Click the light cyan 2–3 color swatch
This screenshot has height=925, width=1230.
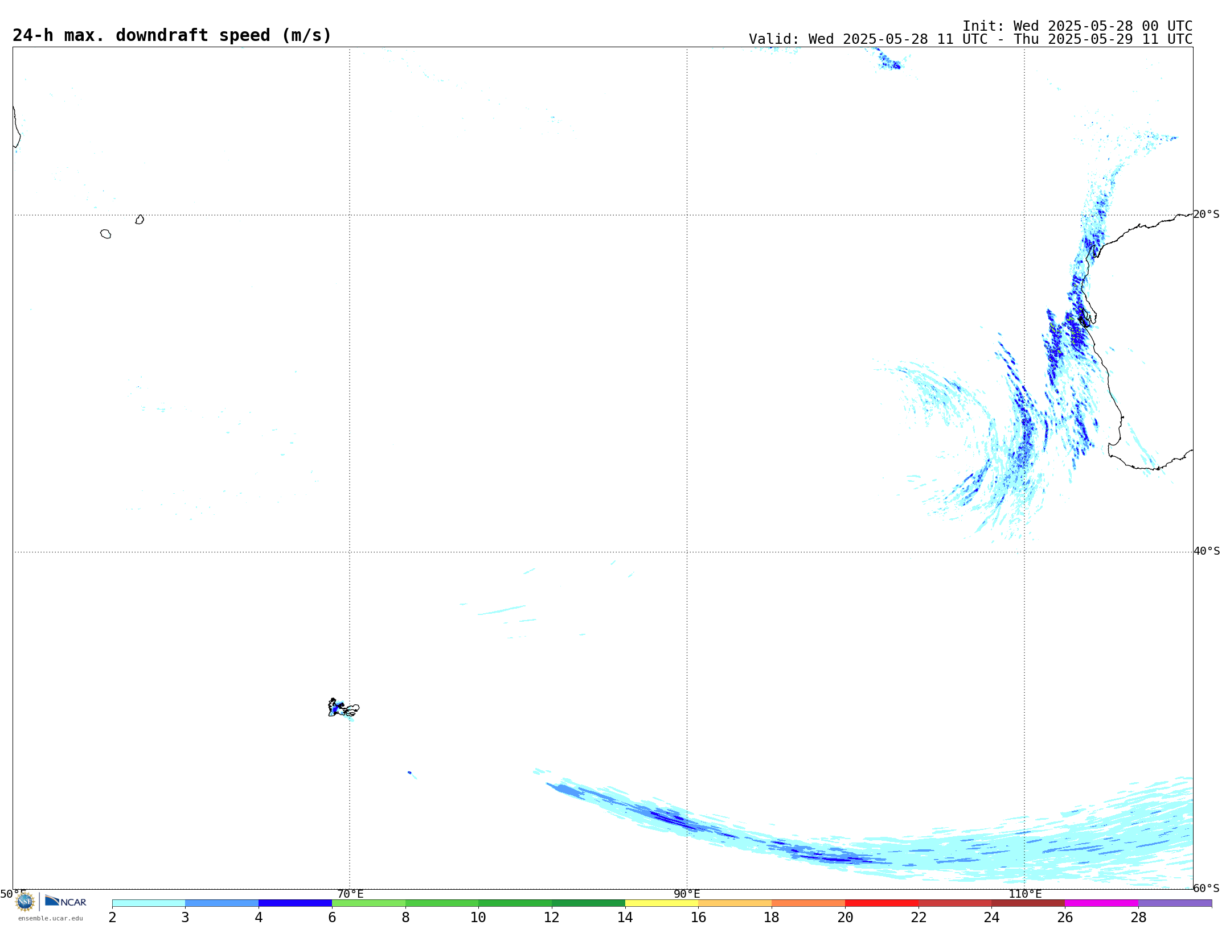coord(149,903)
